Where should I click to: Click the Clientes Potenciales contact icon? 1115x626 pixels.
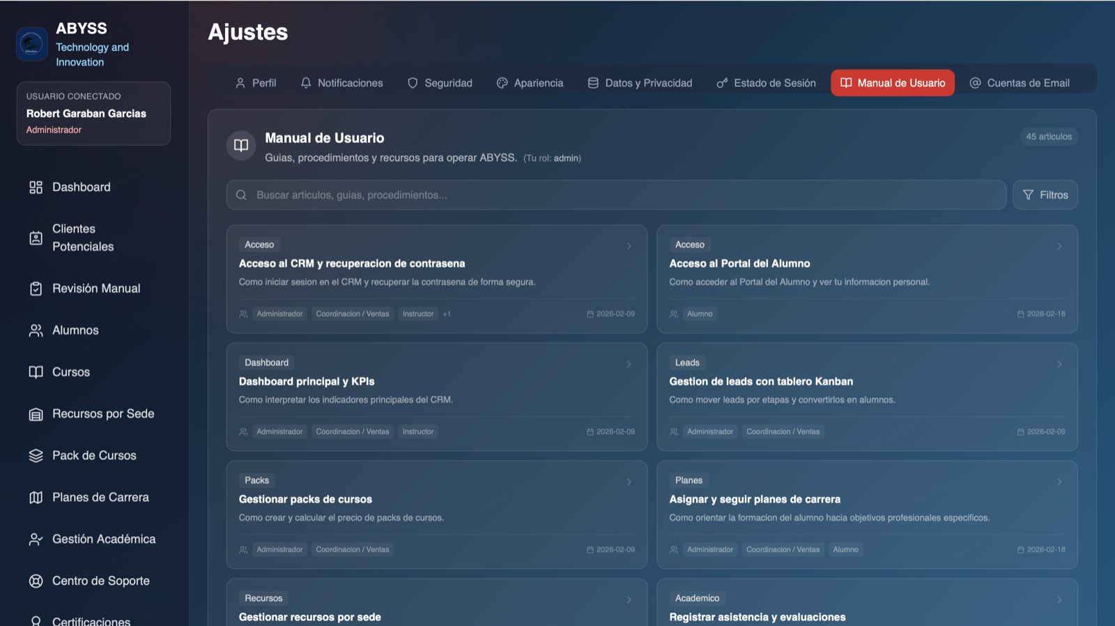36,238
